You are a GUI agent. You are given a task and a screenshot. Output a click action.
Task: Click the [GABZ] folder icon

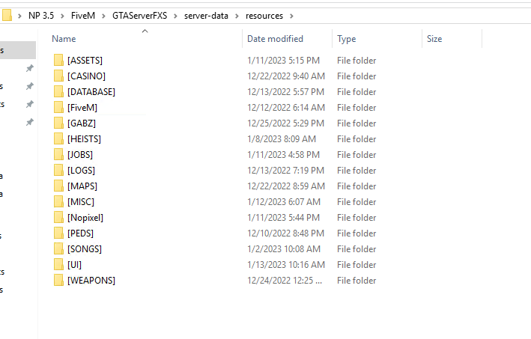pyautogui.click(x=58, y=123)
